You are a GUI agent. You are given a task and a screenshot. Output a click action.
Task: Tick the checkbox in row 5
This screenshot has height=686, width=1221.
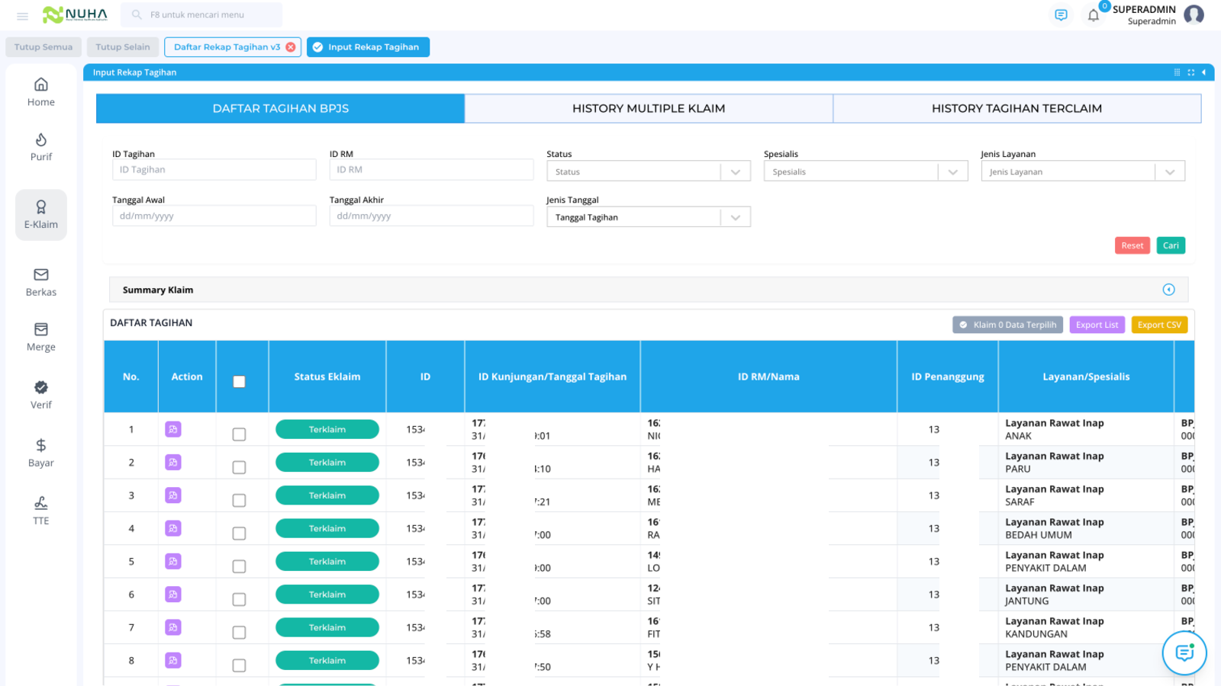[239, 566]
